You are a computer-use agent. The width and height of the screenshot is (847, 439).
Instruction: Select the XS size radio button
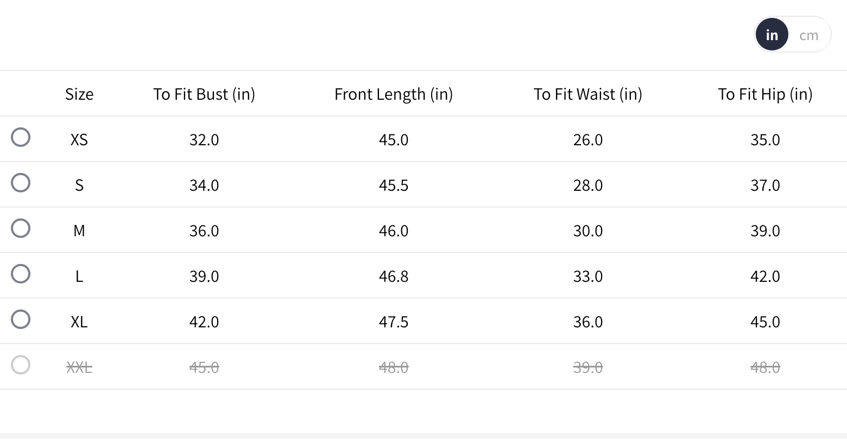point(21,137)
